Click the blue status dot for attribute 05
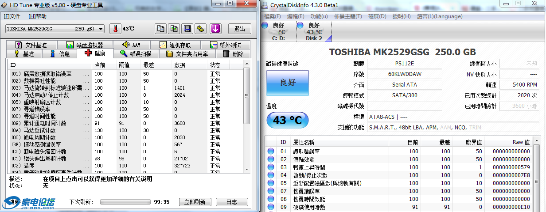Image resolution: width=546 pixels, height=212 pixels. (271, 183)
